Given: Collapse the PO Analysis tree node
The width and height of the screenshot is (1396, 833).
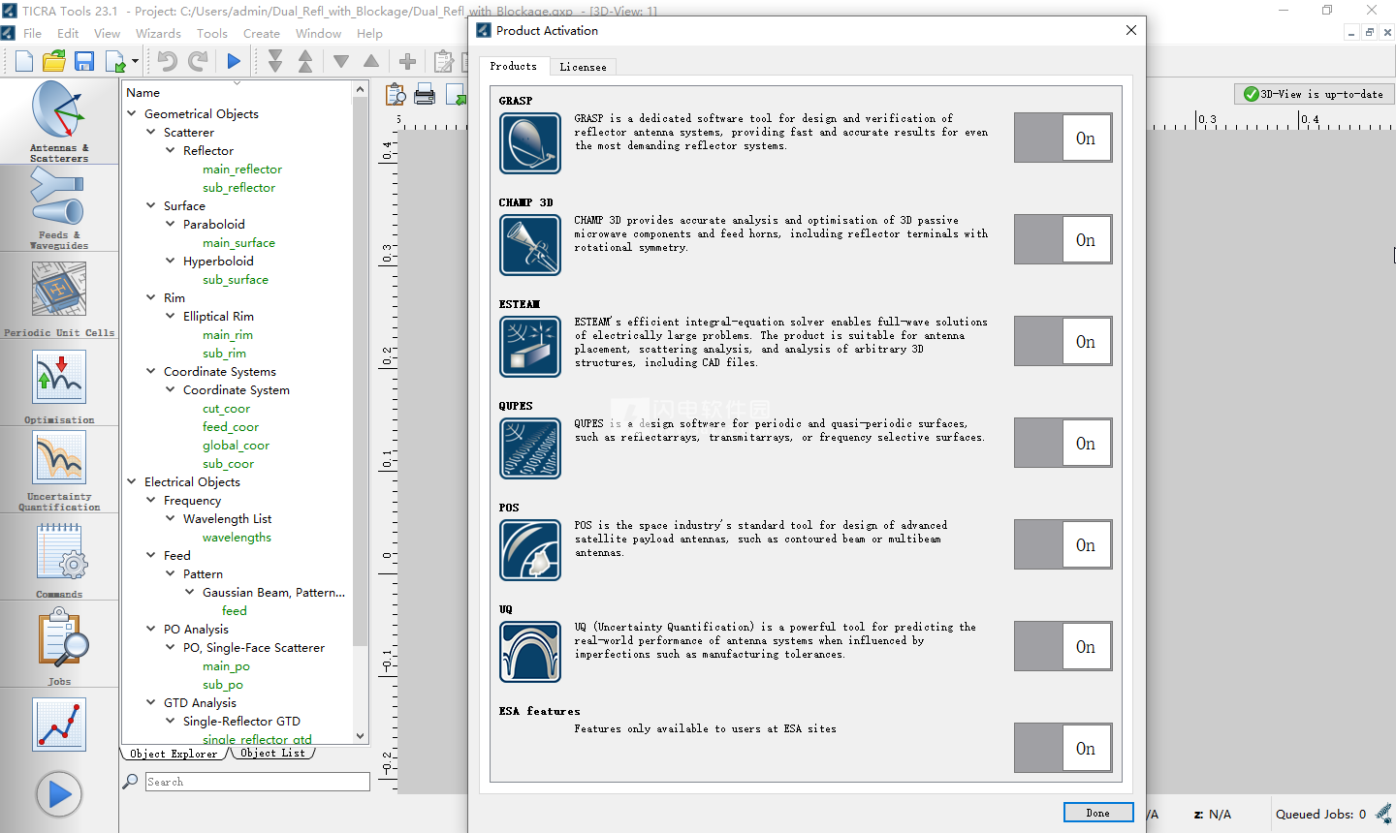Looking at the screenshot, I should [x=151, y=629].
